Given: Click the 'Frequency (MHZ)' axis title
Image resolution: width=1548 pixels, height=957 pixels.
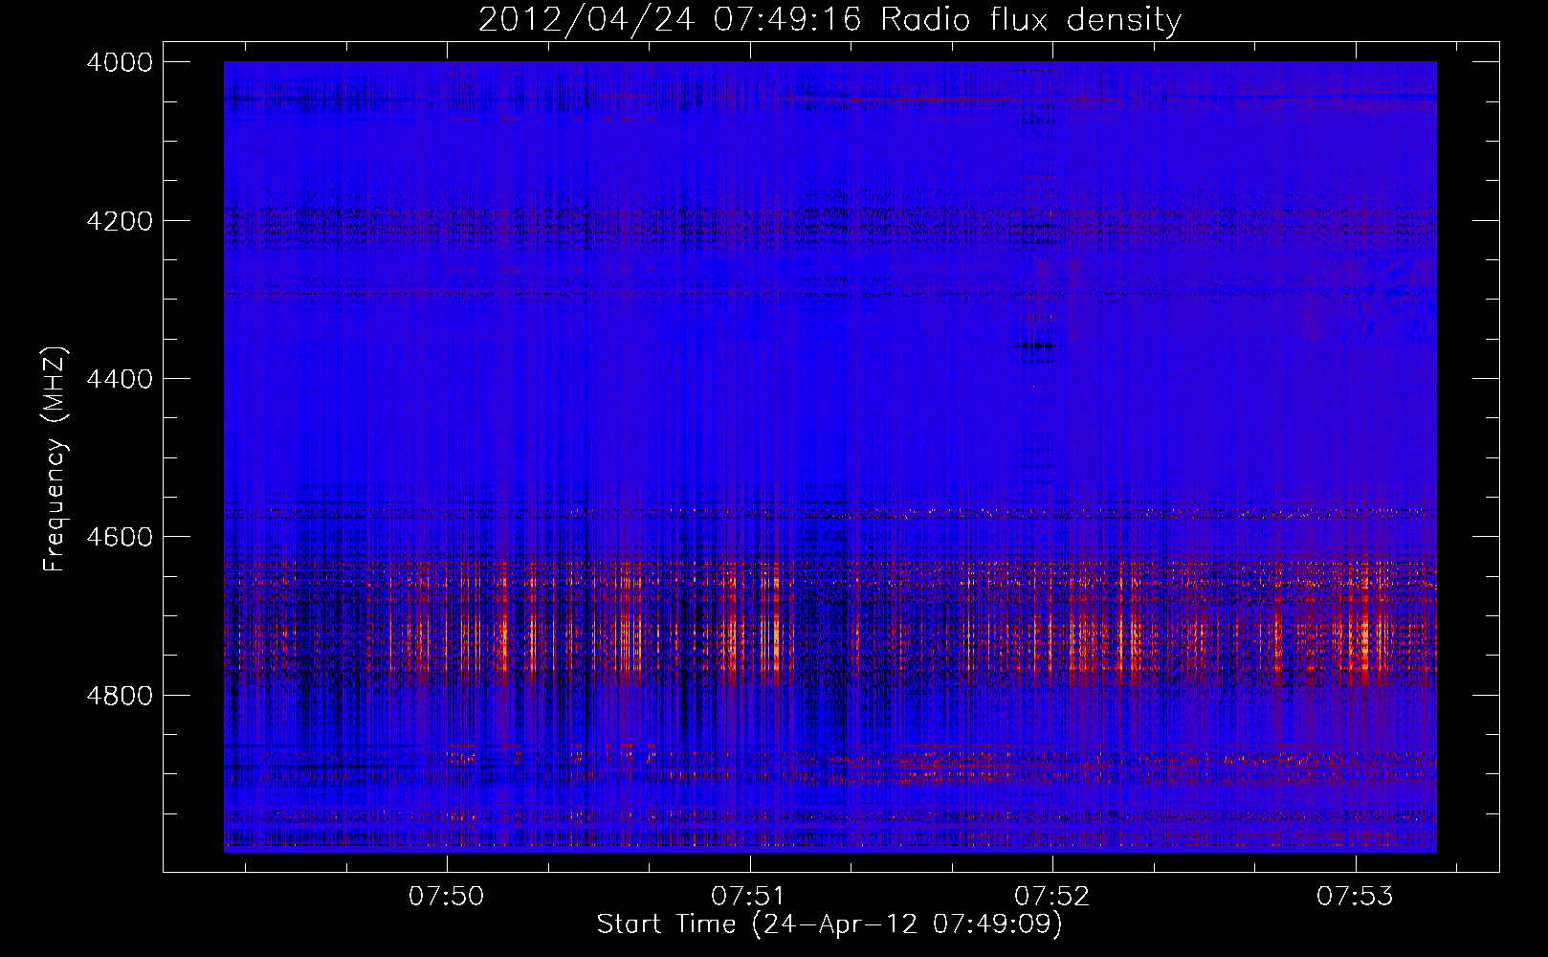Looking at the screenshot, I should tap(55, 459).
